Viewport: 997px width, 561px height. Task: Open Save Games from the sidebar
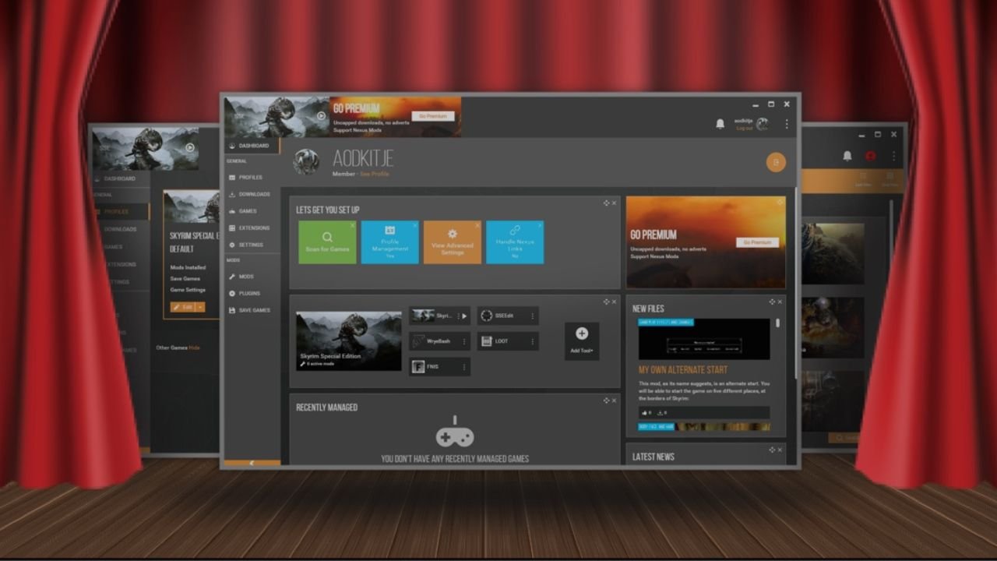[x=252, y=310]
